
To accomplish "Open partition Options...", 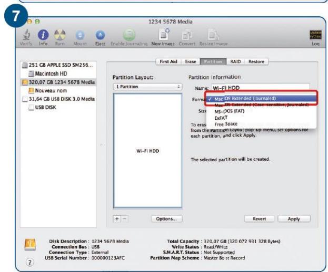I will click(166, 219).
